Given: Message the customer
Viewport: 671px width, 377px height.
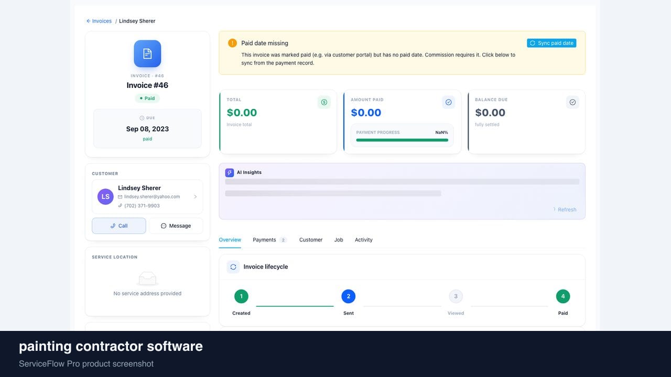Looking at the screenshot, I should tap(176, 226).
